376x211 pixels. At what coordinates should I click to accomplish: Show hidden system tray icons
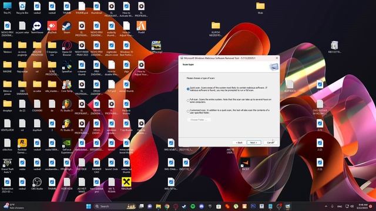pyautogui.click(x=326, y=206)
